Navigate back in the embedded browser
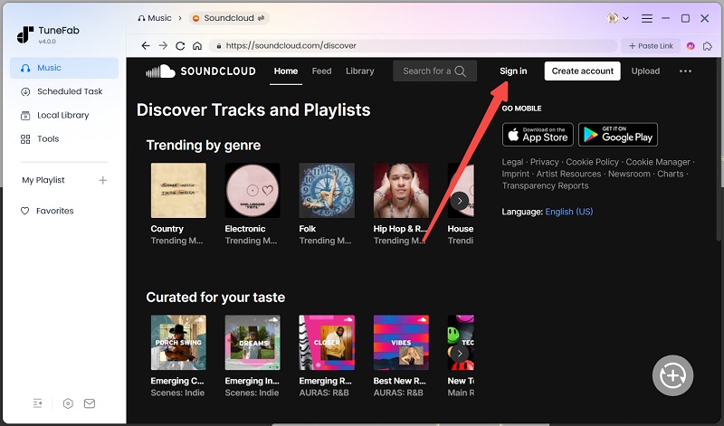The image size is (724, 426). [146, 45]
